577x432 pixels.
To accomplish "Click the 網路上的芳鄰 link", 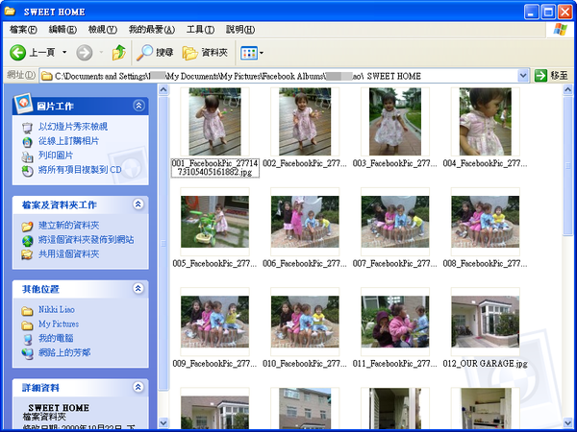I will tap(64, 352).
